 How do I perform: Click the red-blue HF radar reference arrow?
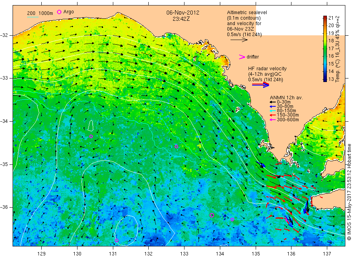click(x=260, y=85)
